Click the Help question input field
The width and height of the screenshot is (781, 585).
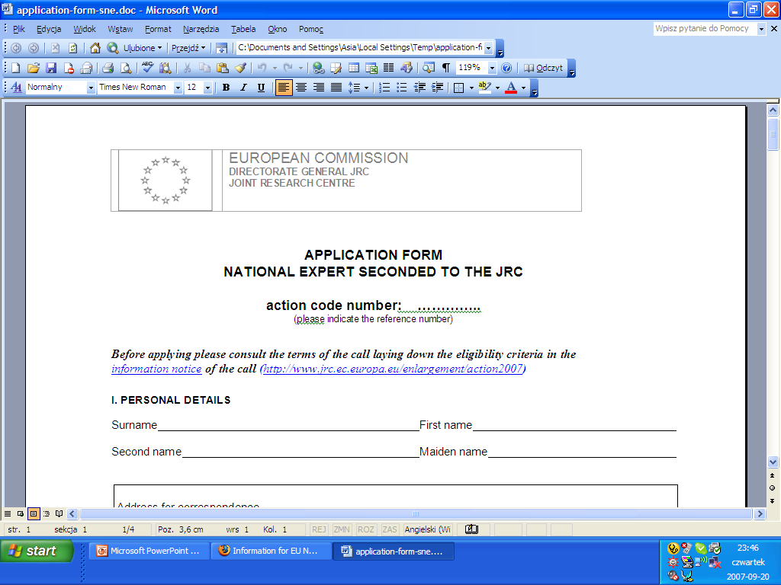click(x=704, y=29)
